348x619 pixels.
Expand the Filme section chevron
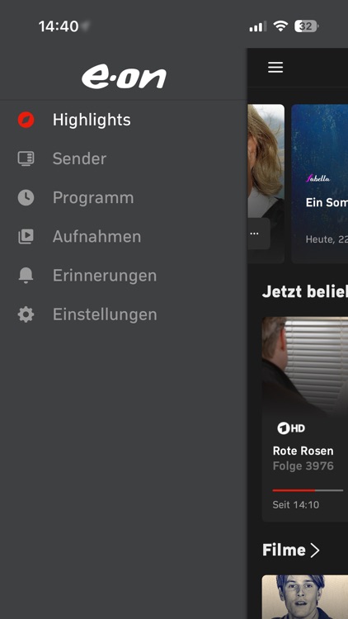coord(314,550)
